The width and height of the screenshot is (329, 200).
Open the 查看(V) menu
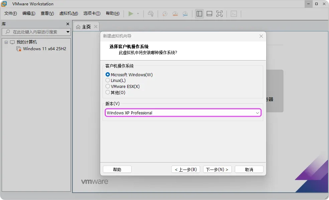pyautogui.click(x=47, y=13)
